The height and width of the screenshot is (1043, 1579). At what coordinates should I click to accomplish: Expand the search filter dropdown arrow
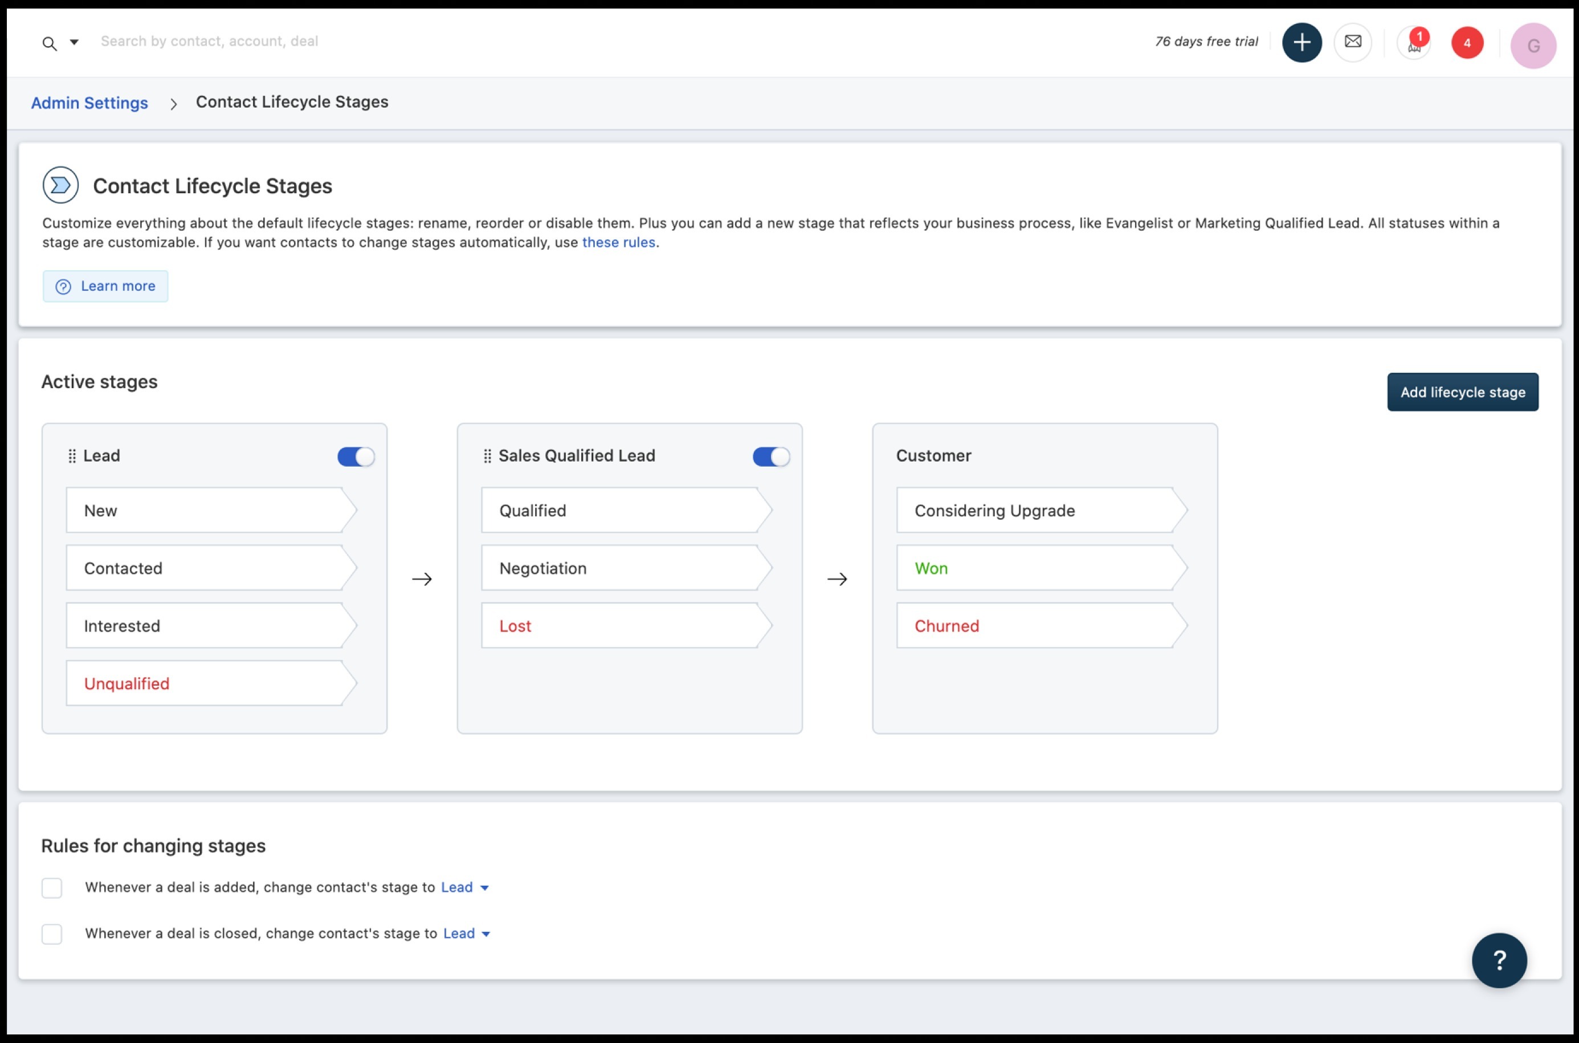point(75,43)
